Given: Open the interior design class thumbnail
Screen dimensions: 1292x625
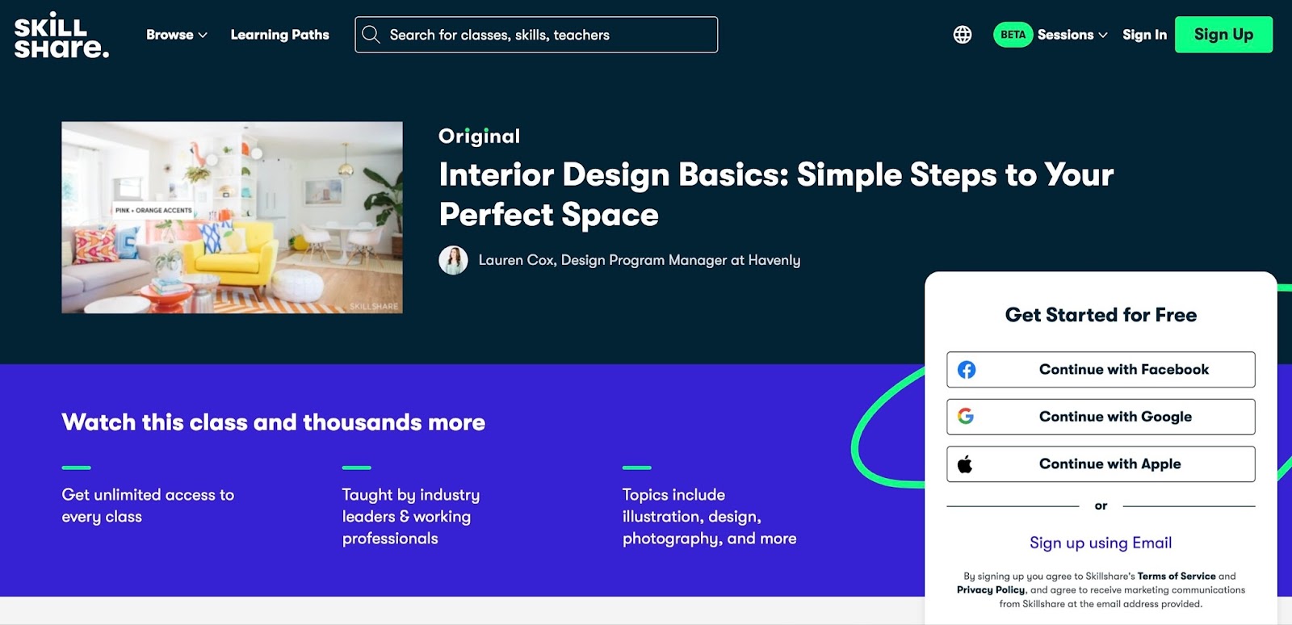Looking at the screenshot, I should (232, 217).
